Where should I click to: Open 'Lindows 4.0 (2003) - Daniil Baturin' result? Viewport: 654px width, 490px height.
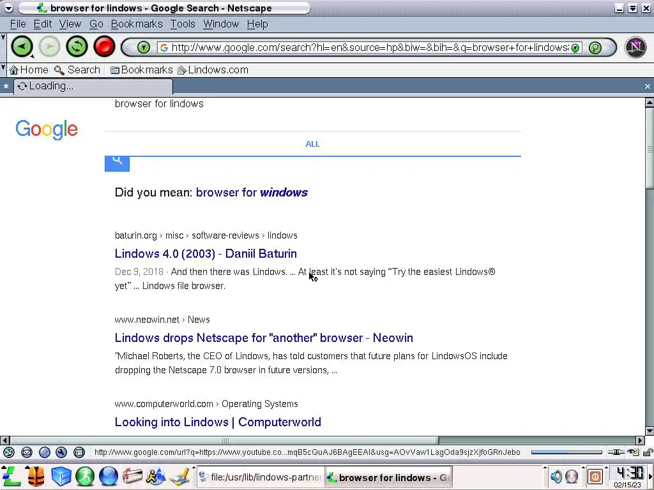(x=206, y=254)
